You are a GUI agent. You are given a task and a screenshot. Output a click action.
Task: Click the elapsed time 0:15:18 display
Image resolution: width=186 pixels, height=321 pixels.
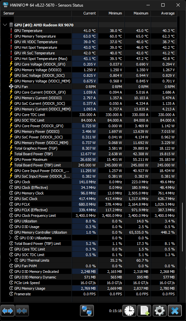(115, 311)
